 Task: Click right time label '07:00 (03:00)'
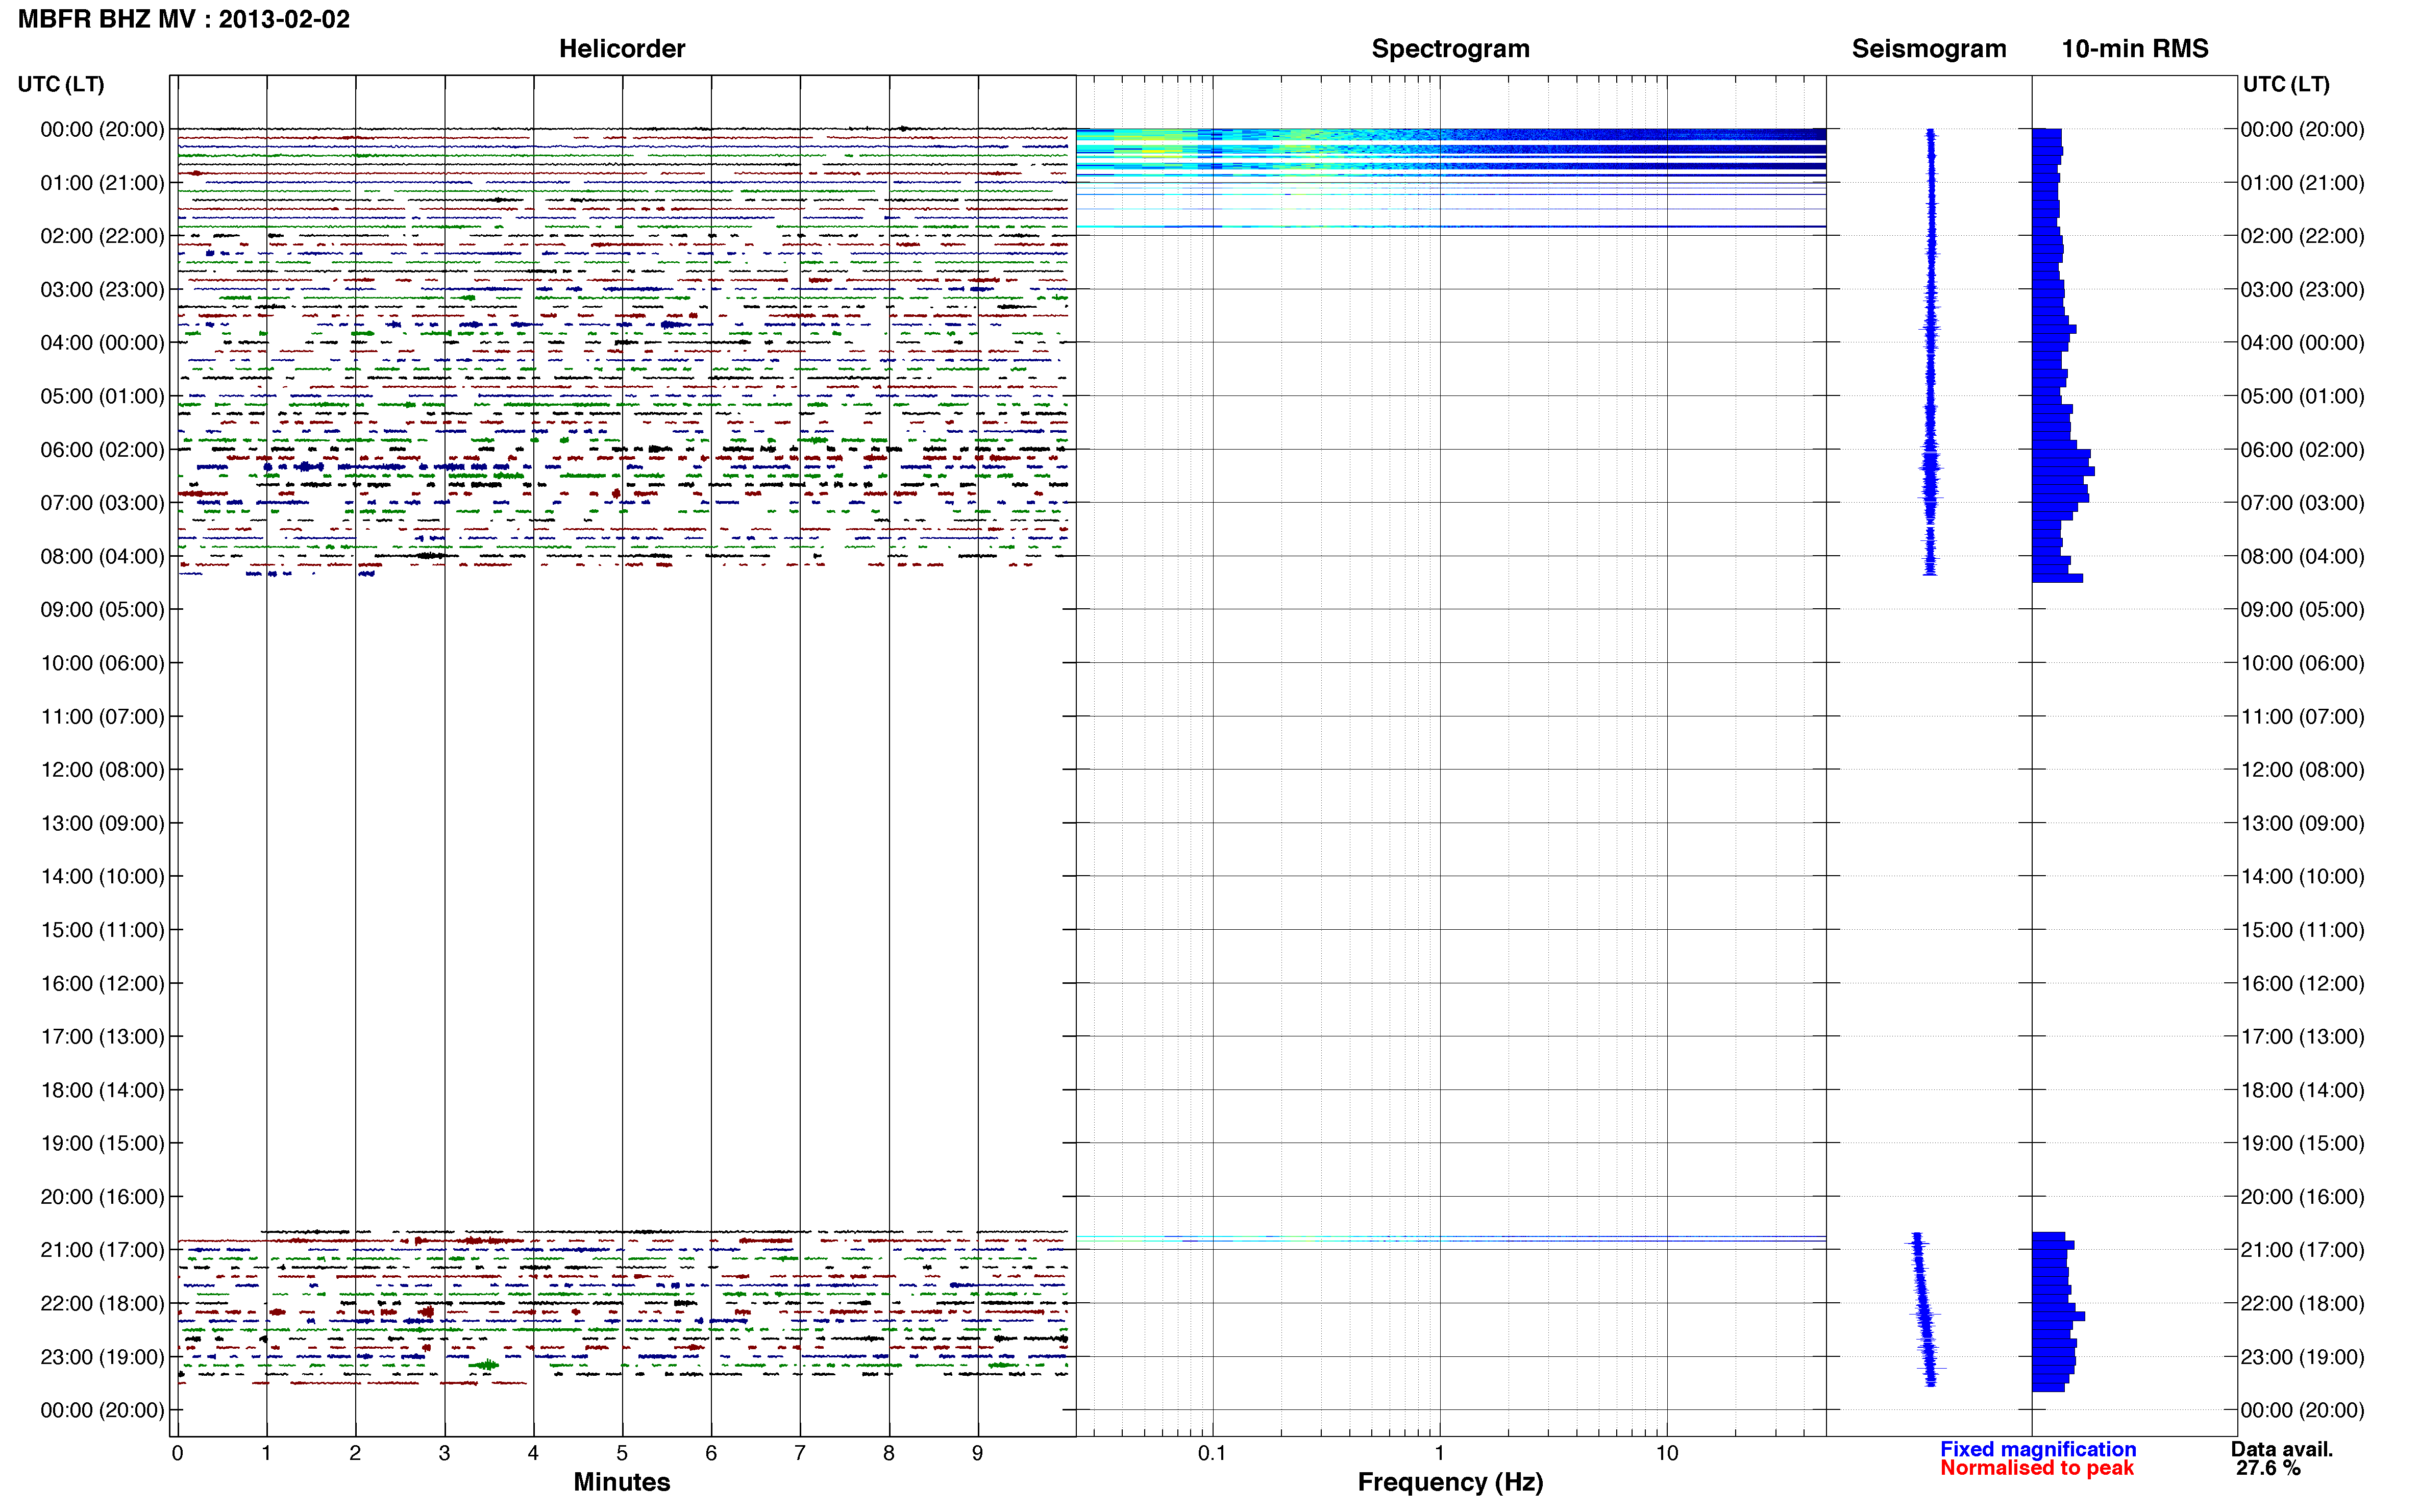[2302, 502]
